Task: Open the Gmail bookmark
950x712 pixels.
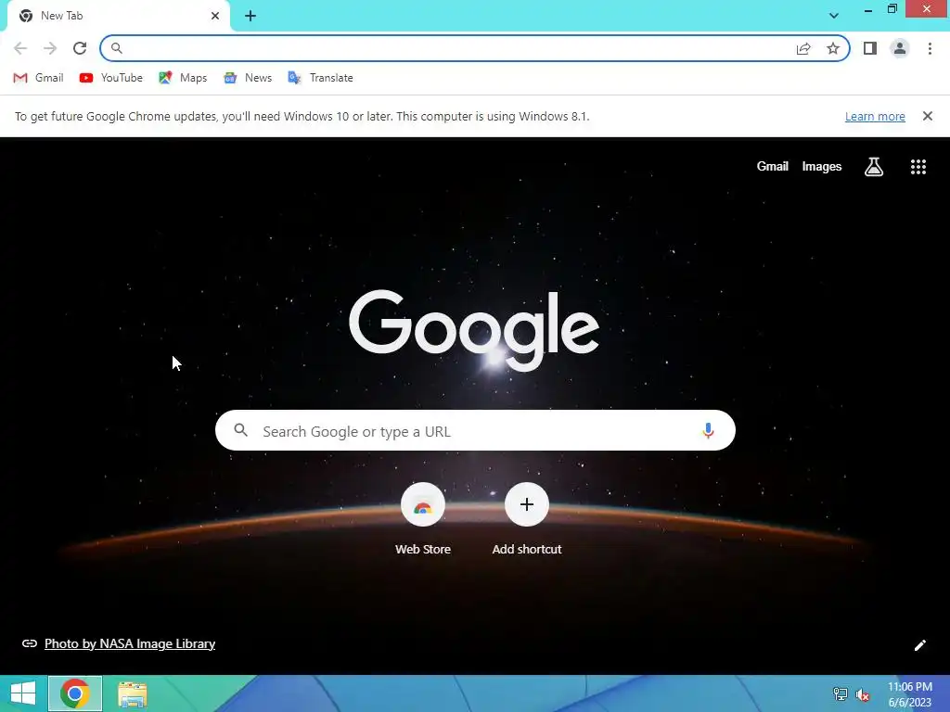Action: pyautogui.click(x=38, y=78)
